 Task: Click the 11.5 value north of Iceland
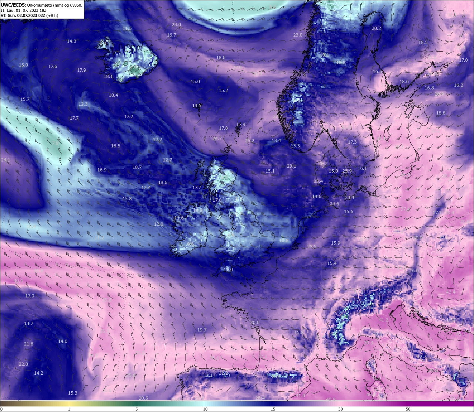127,28
